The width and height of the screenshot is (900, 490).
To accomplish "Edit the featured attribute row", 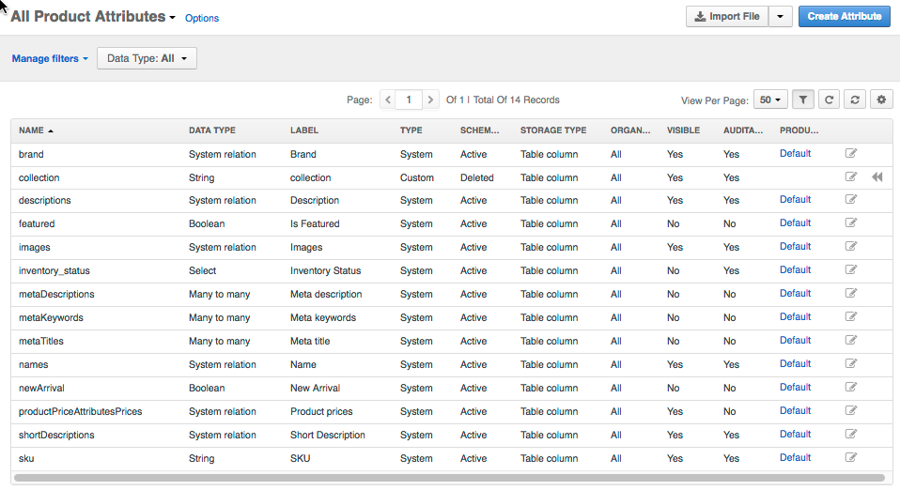I will tap(850, 223).
